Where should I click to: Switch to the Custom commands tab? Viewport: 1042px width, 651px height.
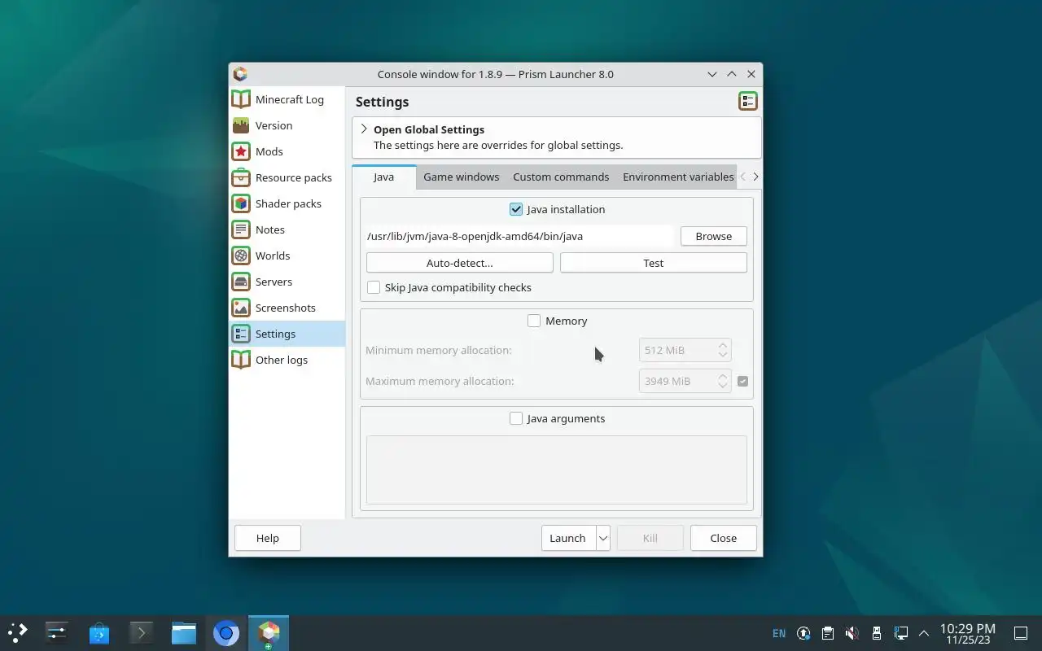561,177
